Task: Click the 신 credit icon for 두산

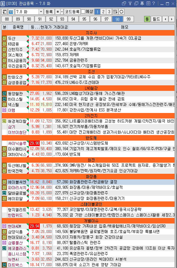Action: click(4, 38)
